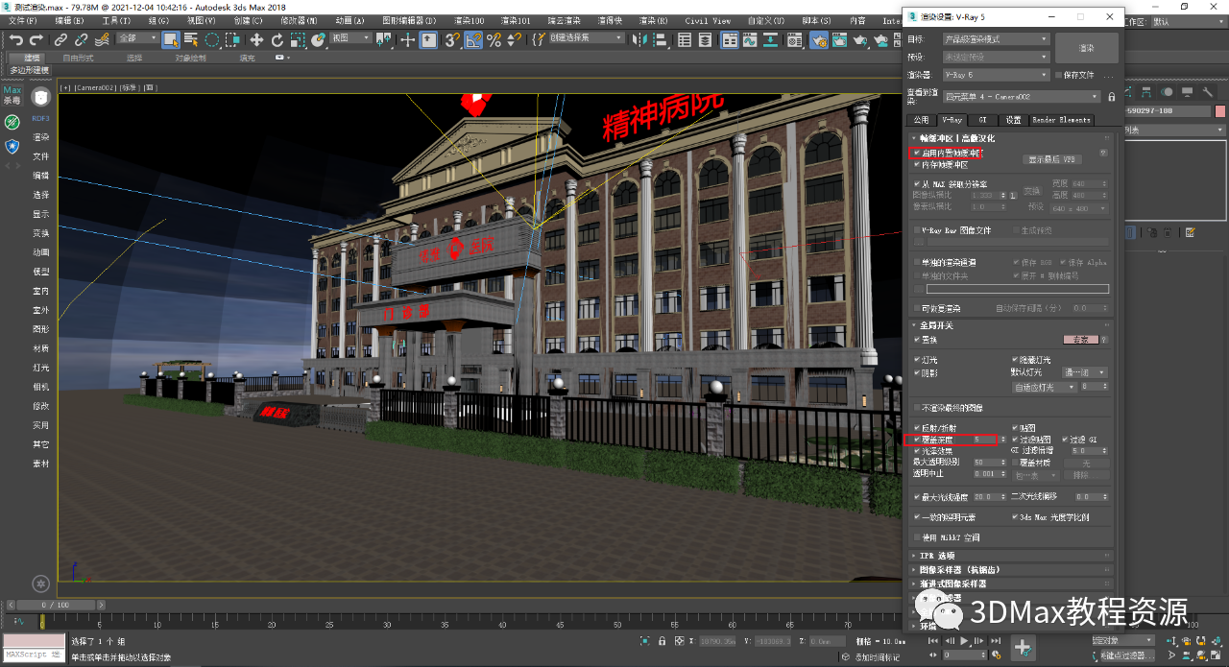Click the pink object color swatch
This screenshot has height=667, width=1229.
(x=1219, y=111)
